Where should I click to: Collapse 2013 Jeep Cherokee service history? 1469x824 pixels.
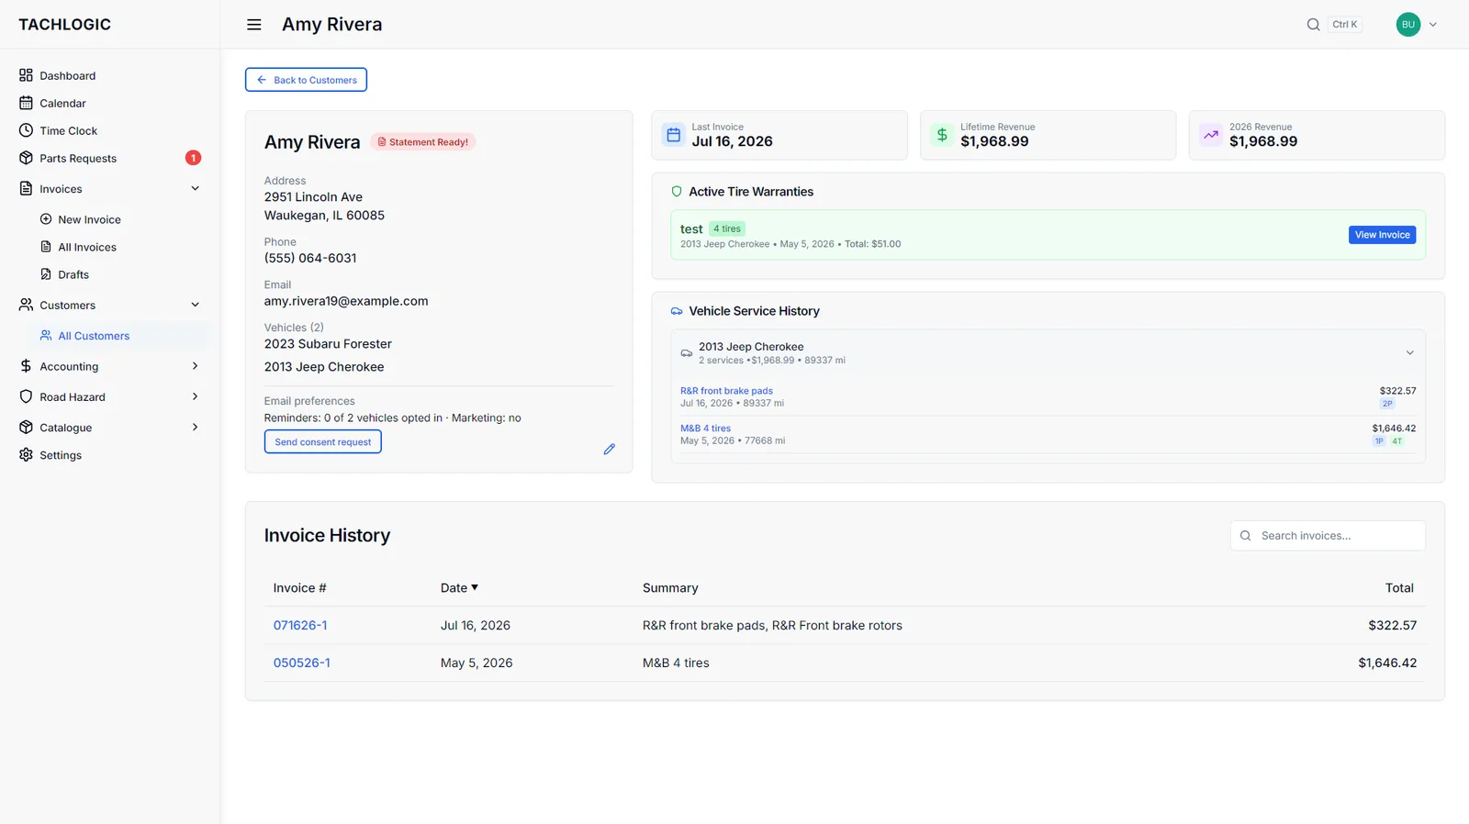(x=1409, y=353)
